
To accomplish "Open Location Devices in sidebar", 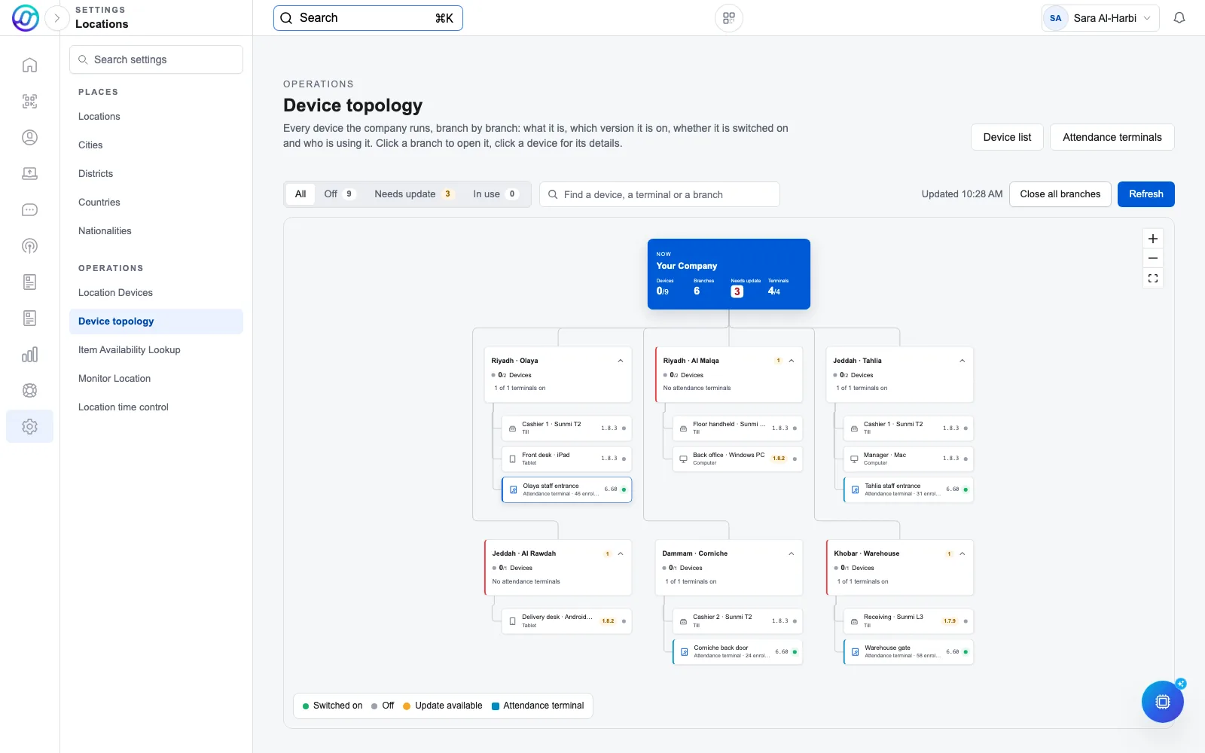I will (x=156, y=292).
